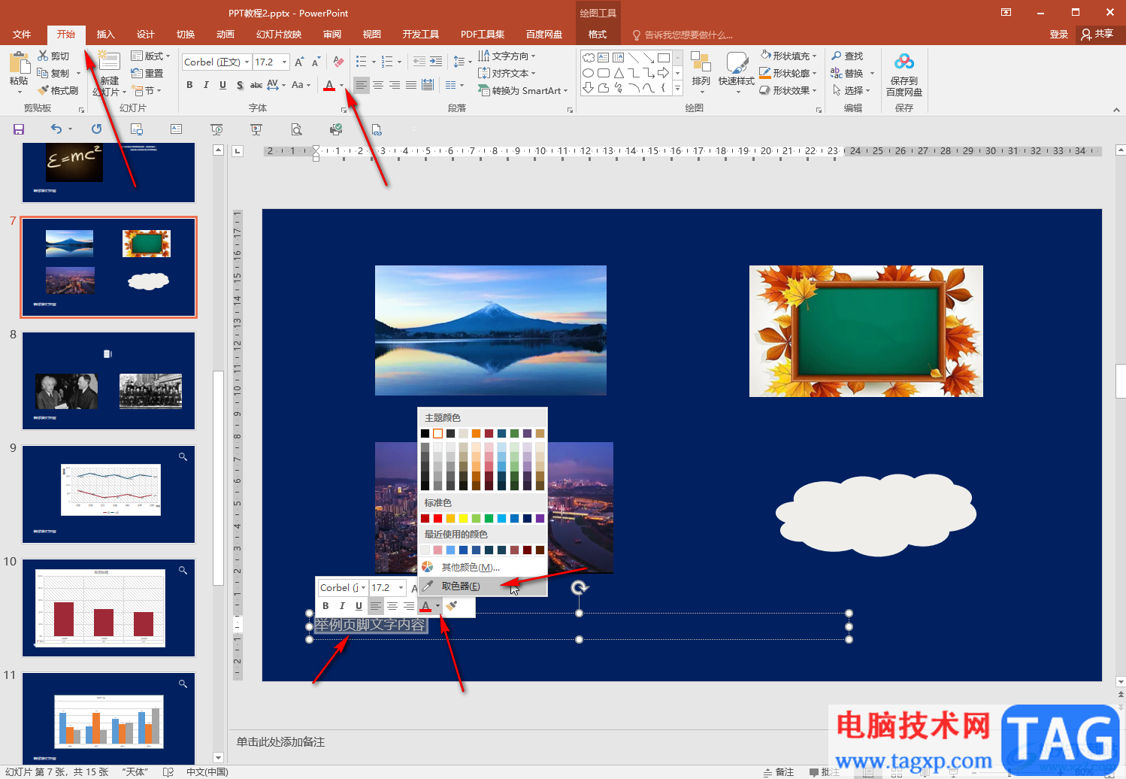Toggle Strikethrough (abc) in the ribbon

pyautogui.click(x=256, y=85)
